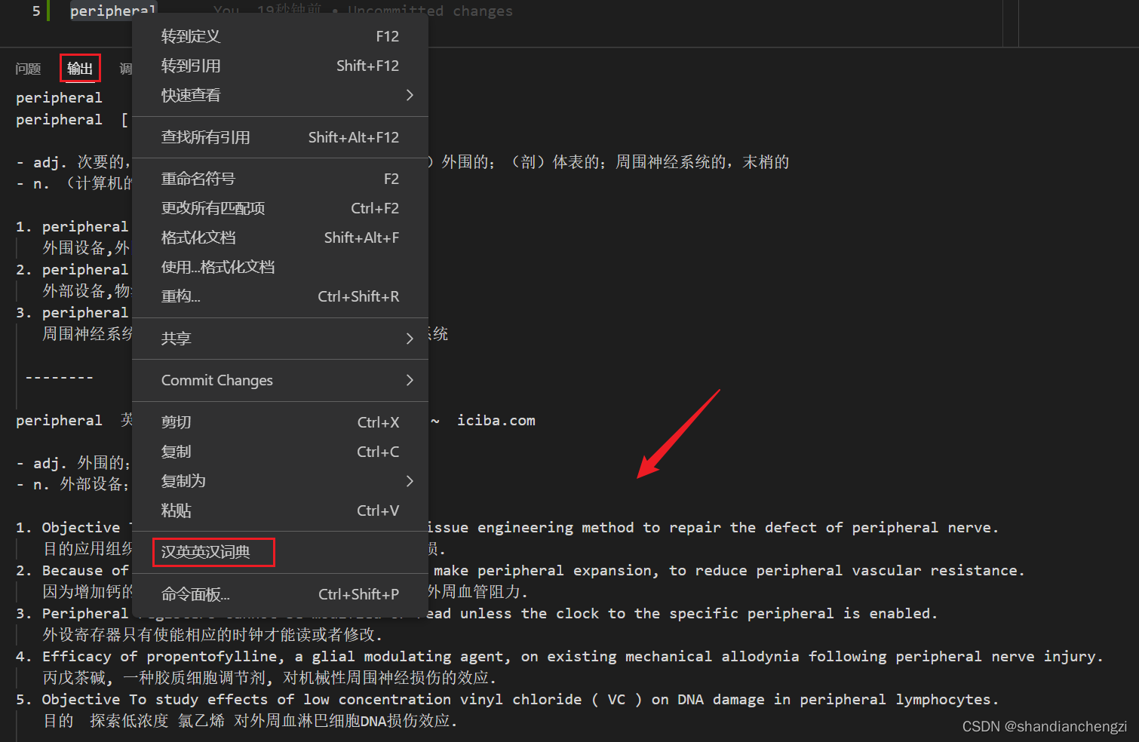Expand Commit Changes submenu chevron
The width and height of the screenshot is (1139, 742).
(410, 380)
